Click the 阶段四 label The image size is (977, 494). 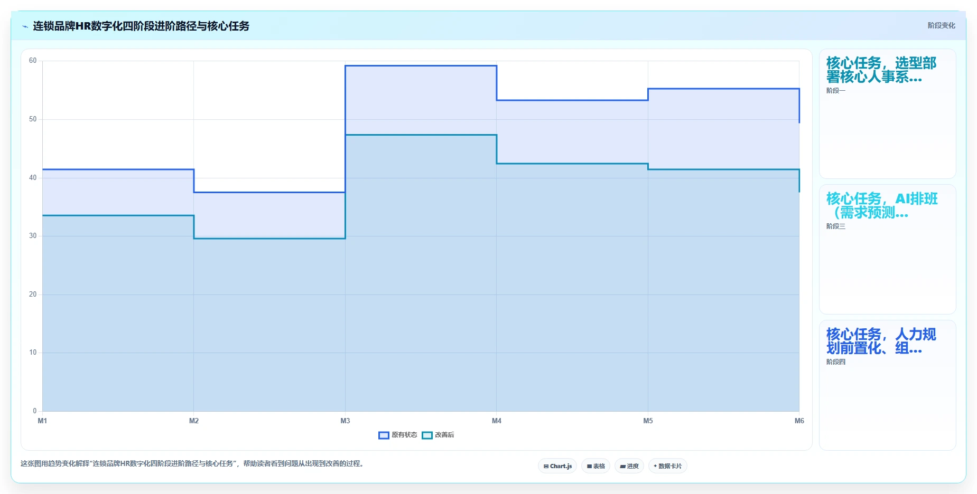(835, 362)
